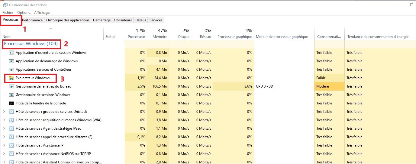
Task: Click the Applications Services et Contrôleur icon
Action: click(11, 70)
